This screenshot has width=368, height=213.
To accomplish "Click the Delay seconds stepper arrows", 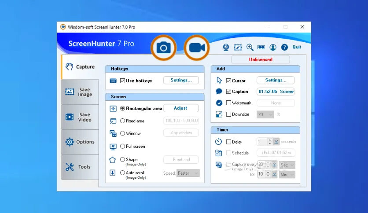I will (270, 142).
